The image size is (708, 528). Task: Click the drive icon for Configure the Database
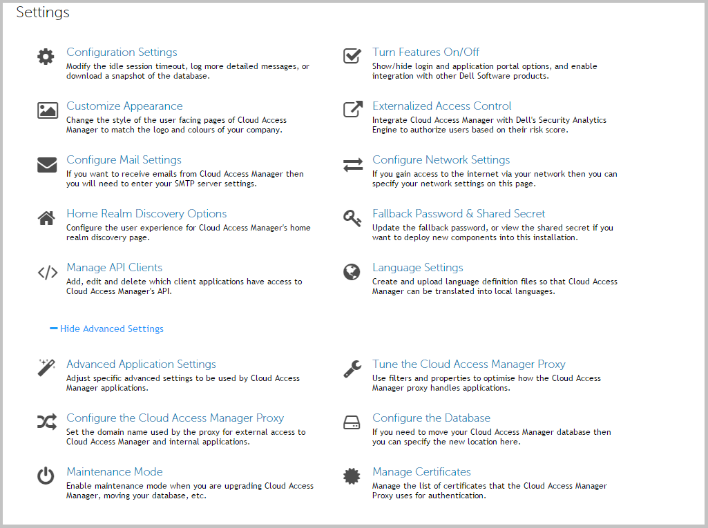pyautogui.click(x=352, y=422)
